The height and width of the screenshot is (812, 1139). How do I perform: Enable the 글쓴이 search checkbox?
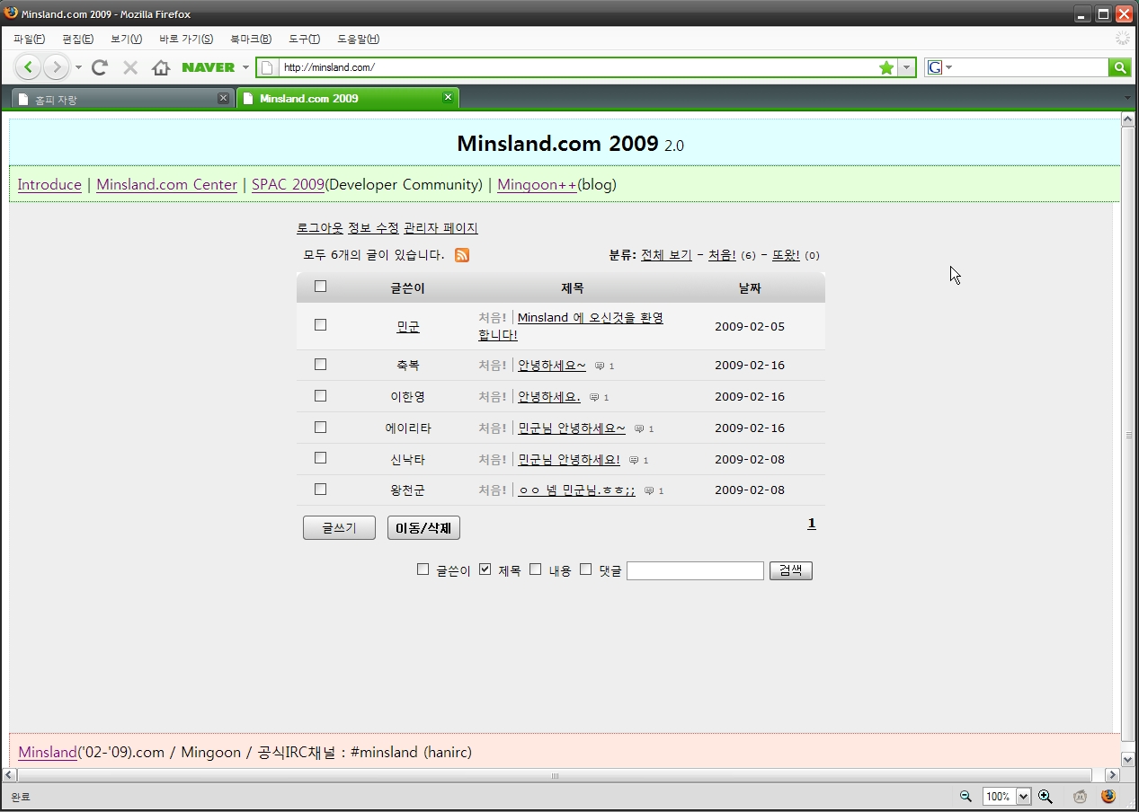click(x=423, y=569)
